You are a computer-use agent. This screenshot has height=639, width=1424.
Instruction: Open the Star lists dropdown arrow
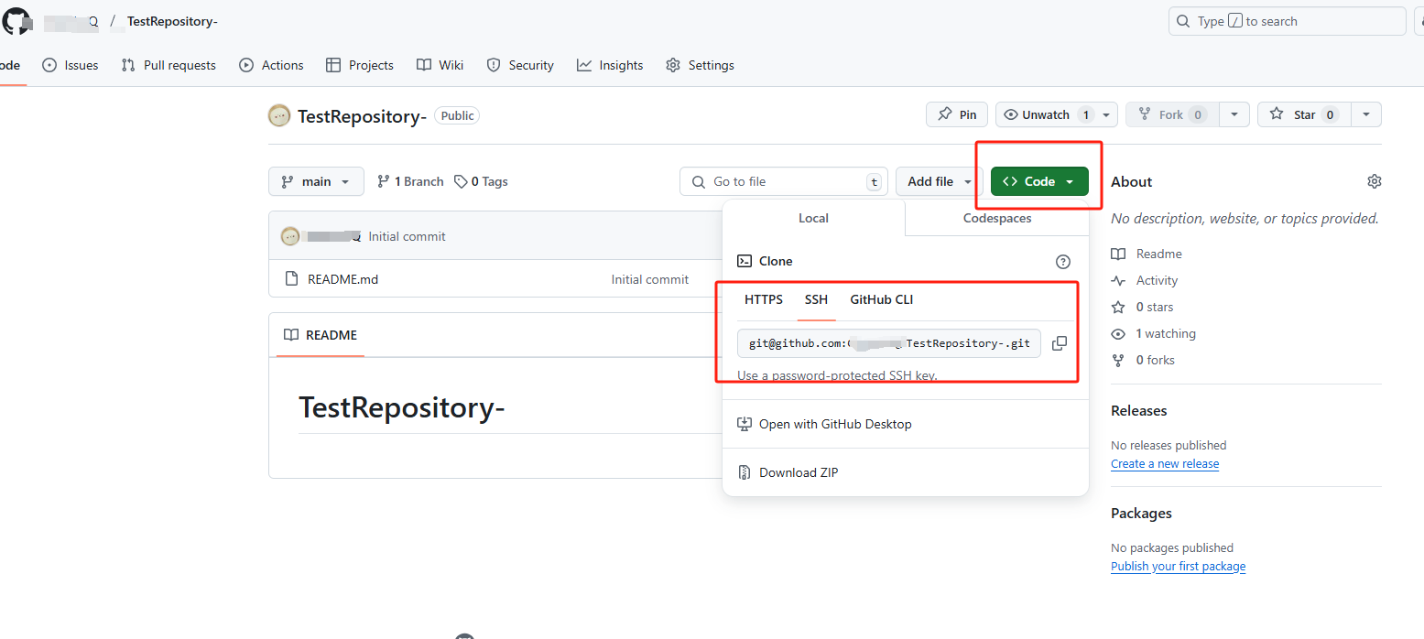pyautogui.click(x=1366, y=114)
